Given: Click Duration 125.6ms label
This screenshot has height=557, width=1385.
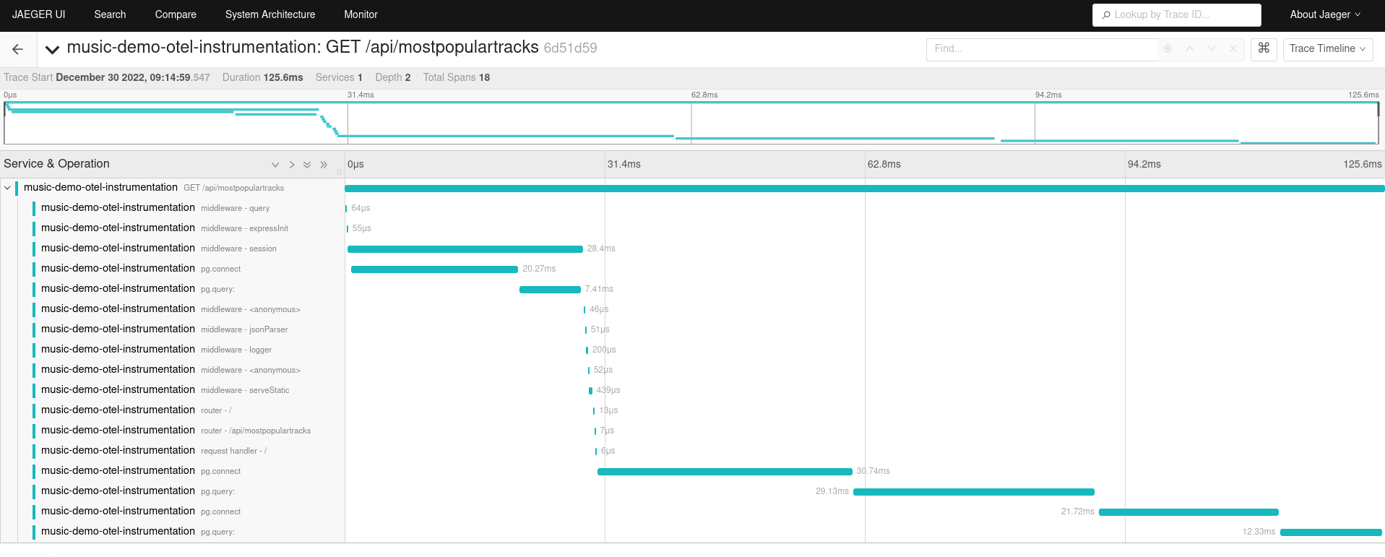Looking at the screenshot, I should pyautogui.click(x=262, y=77).
